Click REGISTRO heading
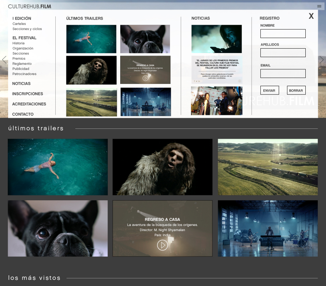This screenshot has width=326, height=286. (x=270, y=18)
